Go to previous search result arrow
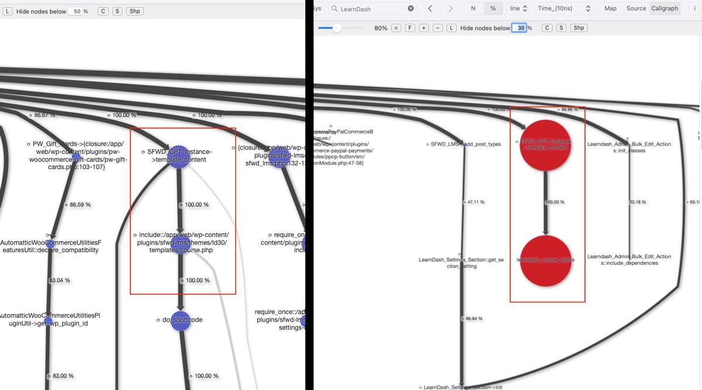Viewport: 702px width, 390px height. (430, 9)
